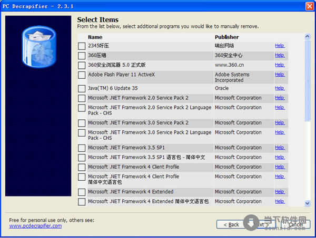Check the 2345好压 checkbox
The height and width of the screenshot is (238, 316).
(82, 46)
